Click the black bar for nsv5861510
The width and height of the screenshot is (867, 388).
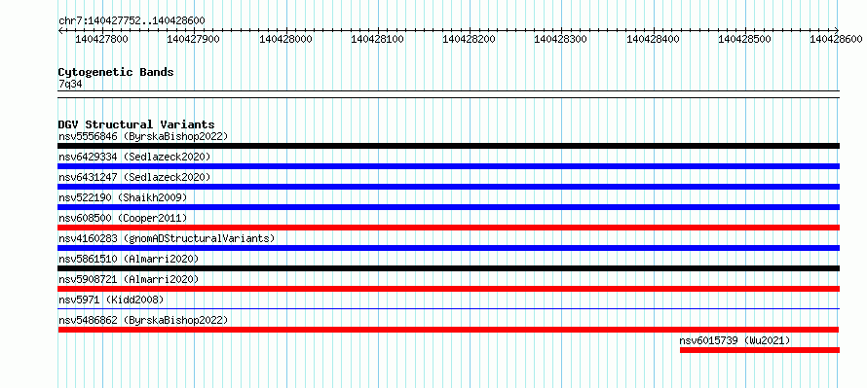pos(448,268)
